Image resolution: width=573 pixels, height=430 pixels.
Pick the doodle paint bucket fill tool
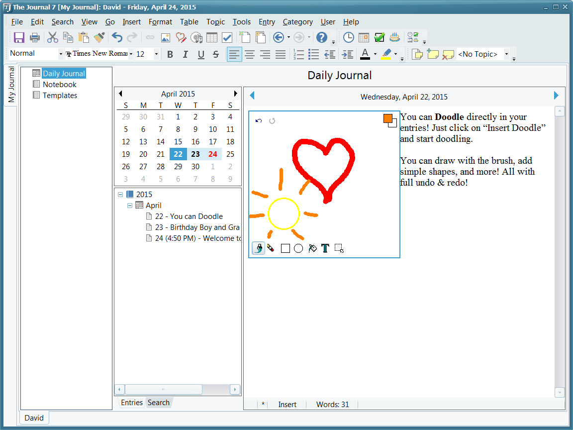312,248
